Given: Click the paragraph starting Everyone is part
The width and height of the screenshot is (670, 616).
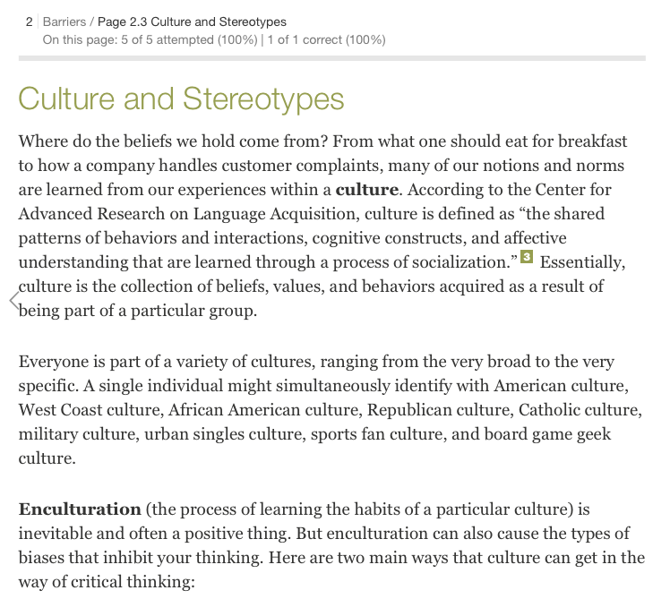Looking at the screenshot, I should click(330, 410).
